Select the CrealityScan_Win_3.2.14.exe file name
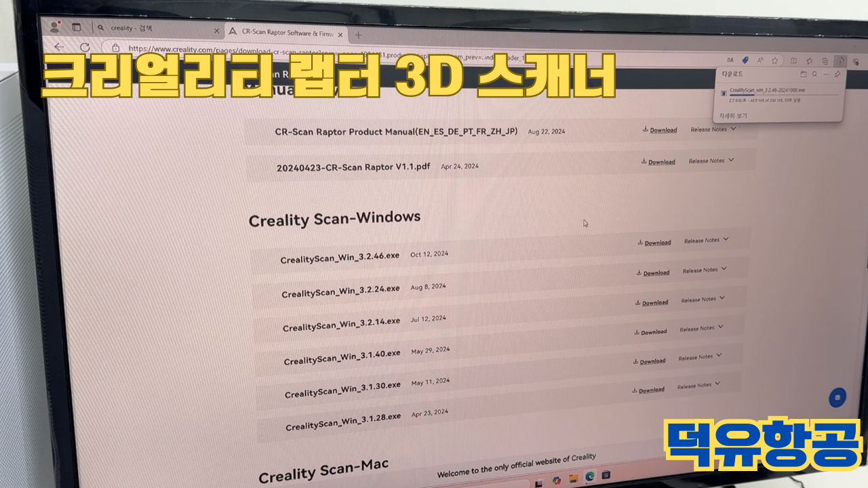This screenshot has height=488, width=868. (x=342, y=325)
